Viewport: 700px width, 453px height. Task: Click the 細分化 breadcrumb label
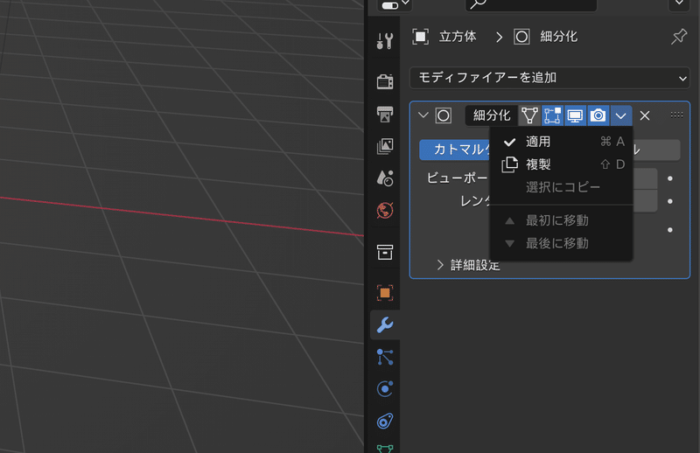[559, 37]
